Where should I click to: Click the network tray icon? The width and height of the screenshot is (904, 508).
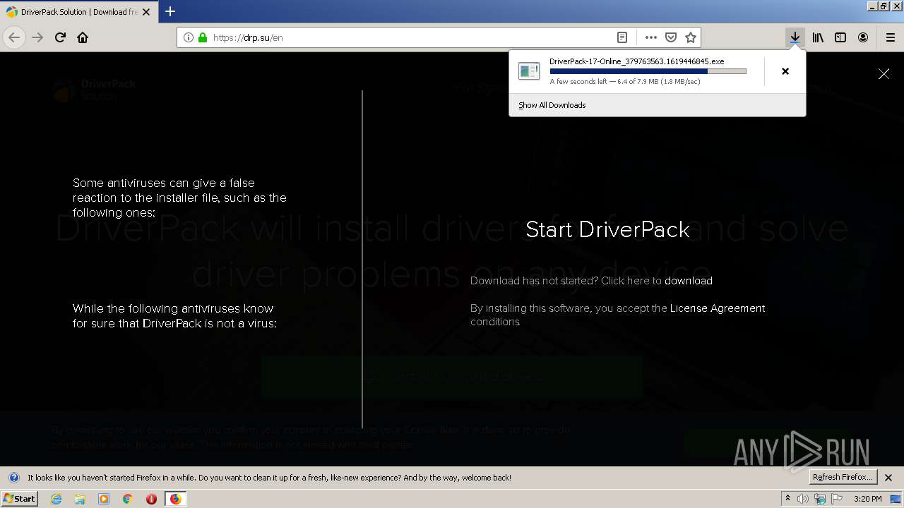point(820,499)
